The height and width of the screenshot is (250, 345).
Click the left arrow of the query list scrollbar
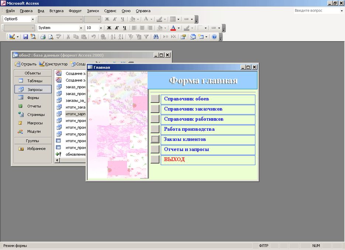57,160
